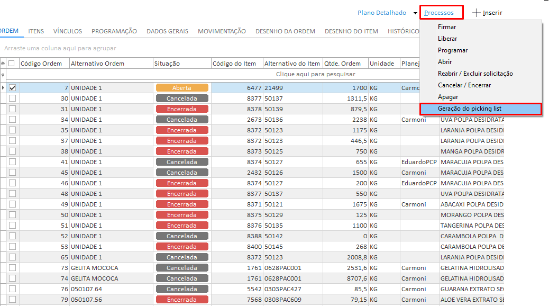This screenshot has width=549, height=306.
Task: Sort by the Situação column header
Action: [x=182, y=64]
